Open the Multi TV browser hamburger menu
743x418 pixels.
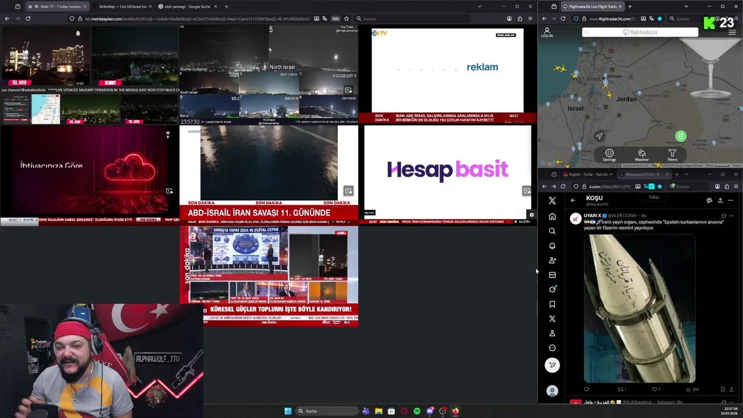tap(530, 19)
